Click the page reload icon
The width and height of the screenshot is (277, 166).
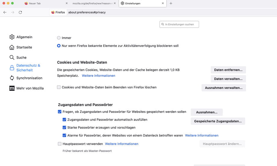[20, 12]
